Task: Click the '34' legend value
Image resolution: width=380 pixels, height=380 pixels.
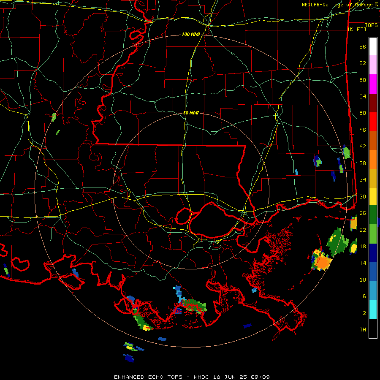Action: 363,179
